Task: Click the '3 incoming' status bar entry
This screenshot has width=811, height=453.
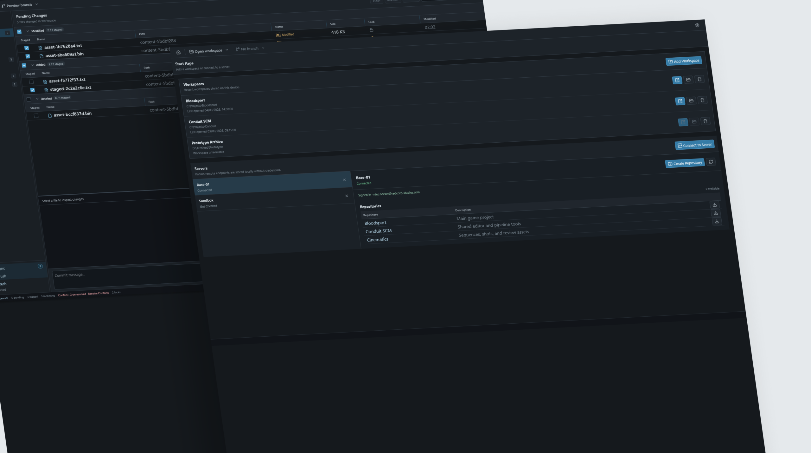Action: click(48, 296)
